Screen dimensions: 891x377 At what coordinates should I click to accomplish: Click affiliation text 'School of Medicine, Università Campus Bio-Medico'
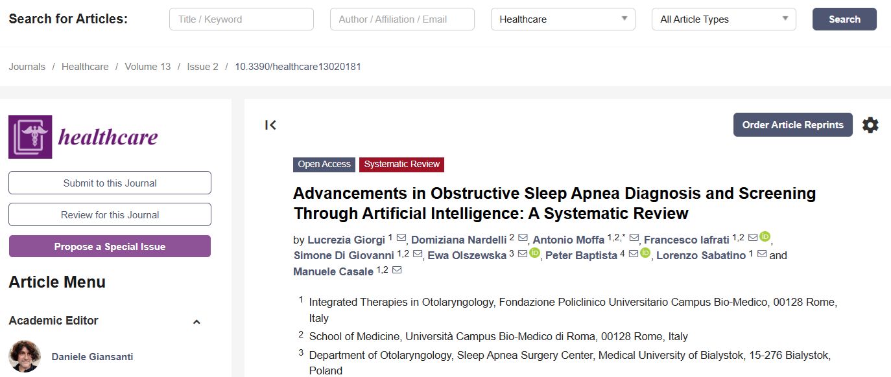(499, 337)
